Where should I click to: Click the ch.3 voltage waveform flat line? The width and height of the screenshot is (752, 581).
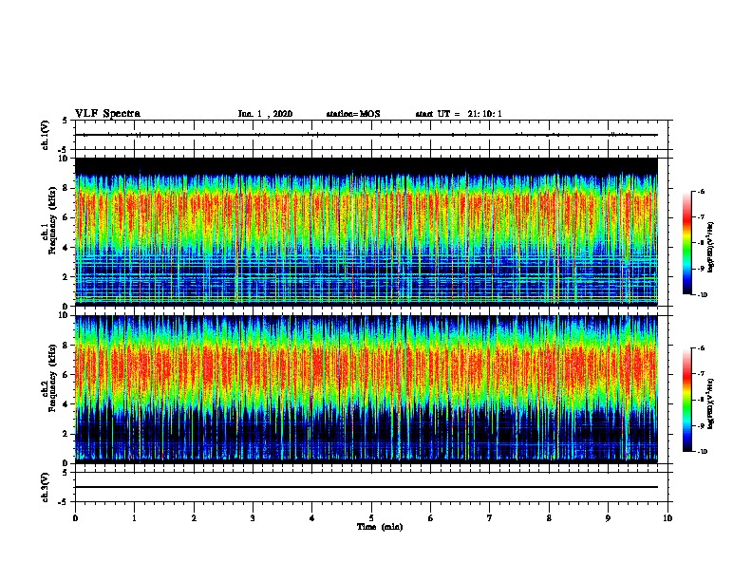(367, 487)
